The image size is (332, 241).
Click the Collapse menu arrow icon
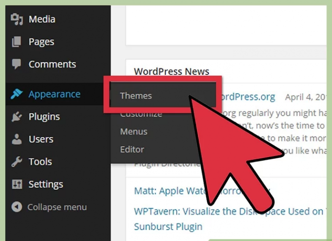17,207
